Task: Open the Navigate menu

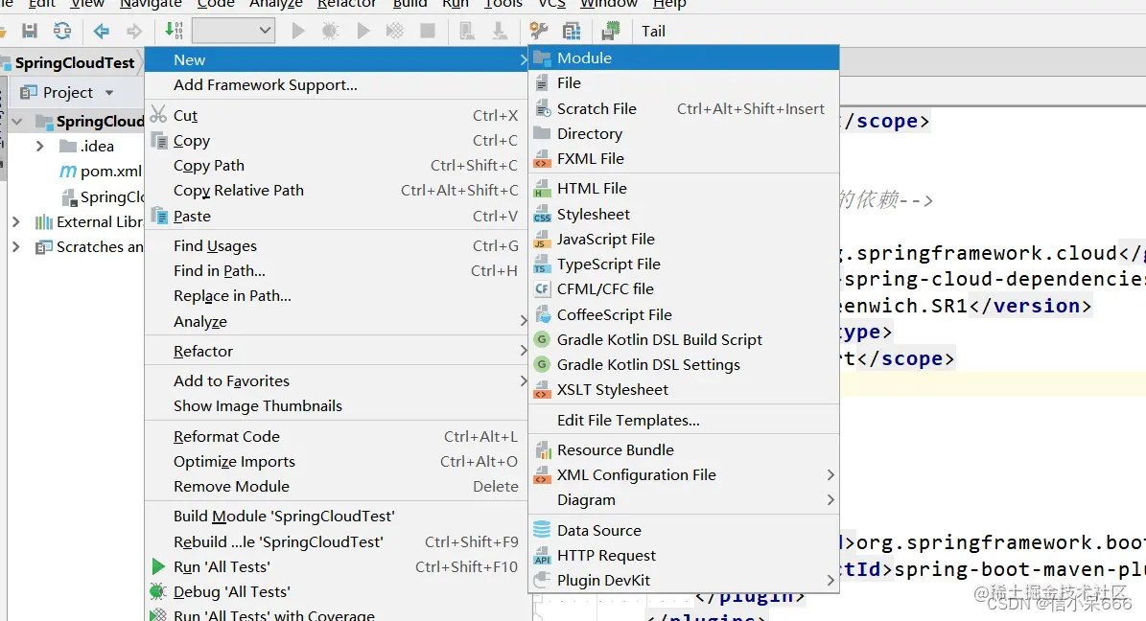Action: [151, 4]
